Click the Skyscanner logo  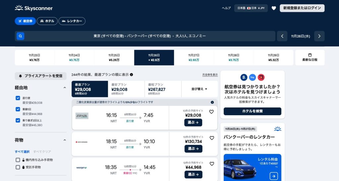point(34,8)
